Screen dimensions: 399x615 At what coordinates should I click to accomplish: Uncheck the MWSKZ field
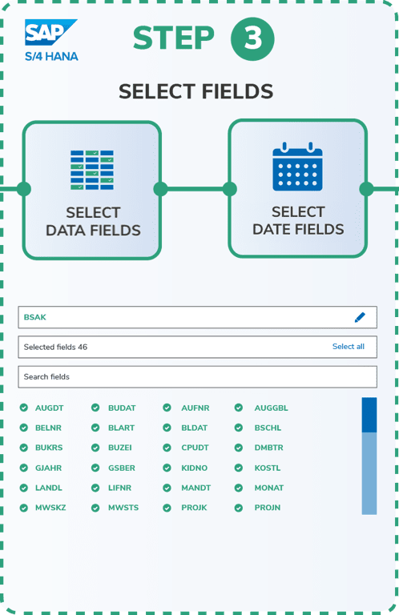(x=24, y=508)
